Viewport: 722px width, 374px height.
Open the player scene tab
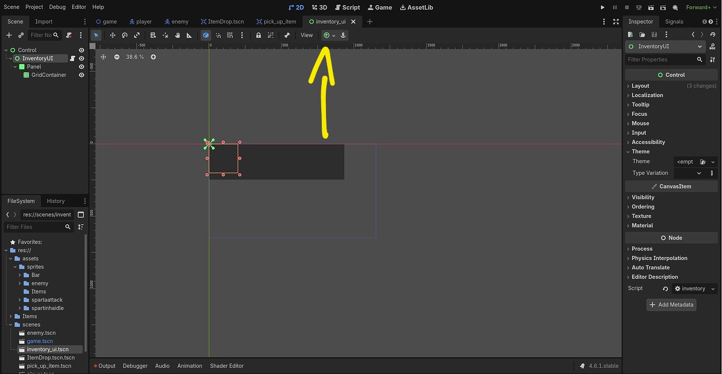coord(141,21)
